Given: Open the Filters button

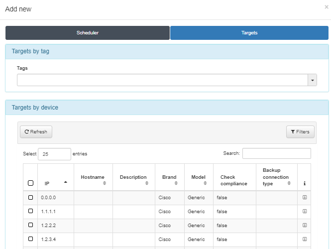Looking at the screenshot, I should click(300, 132).
